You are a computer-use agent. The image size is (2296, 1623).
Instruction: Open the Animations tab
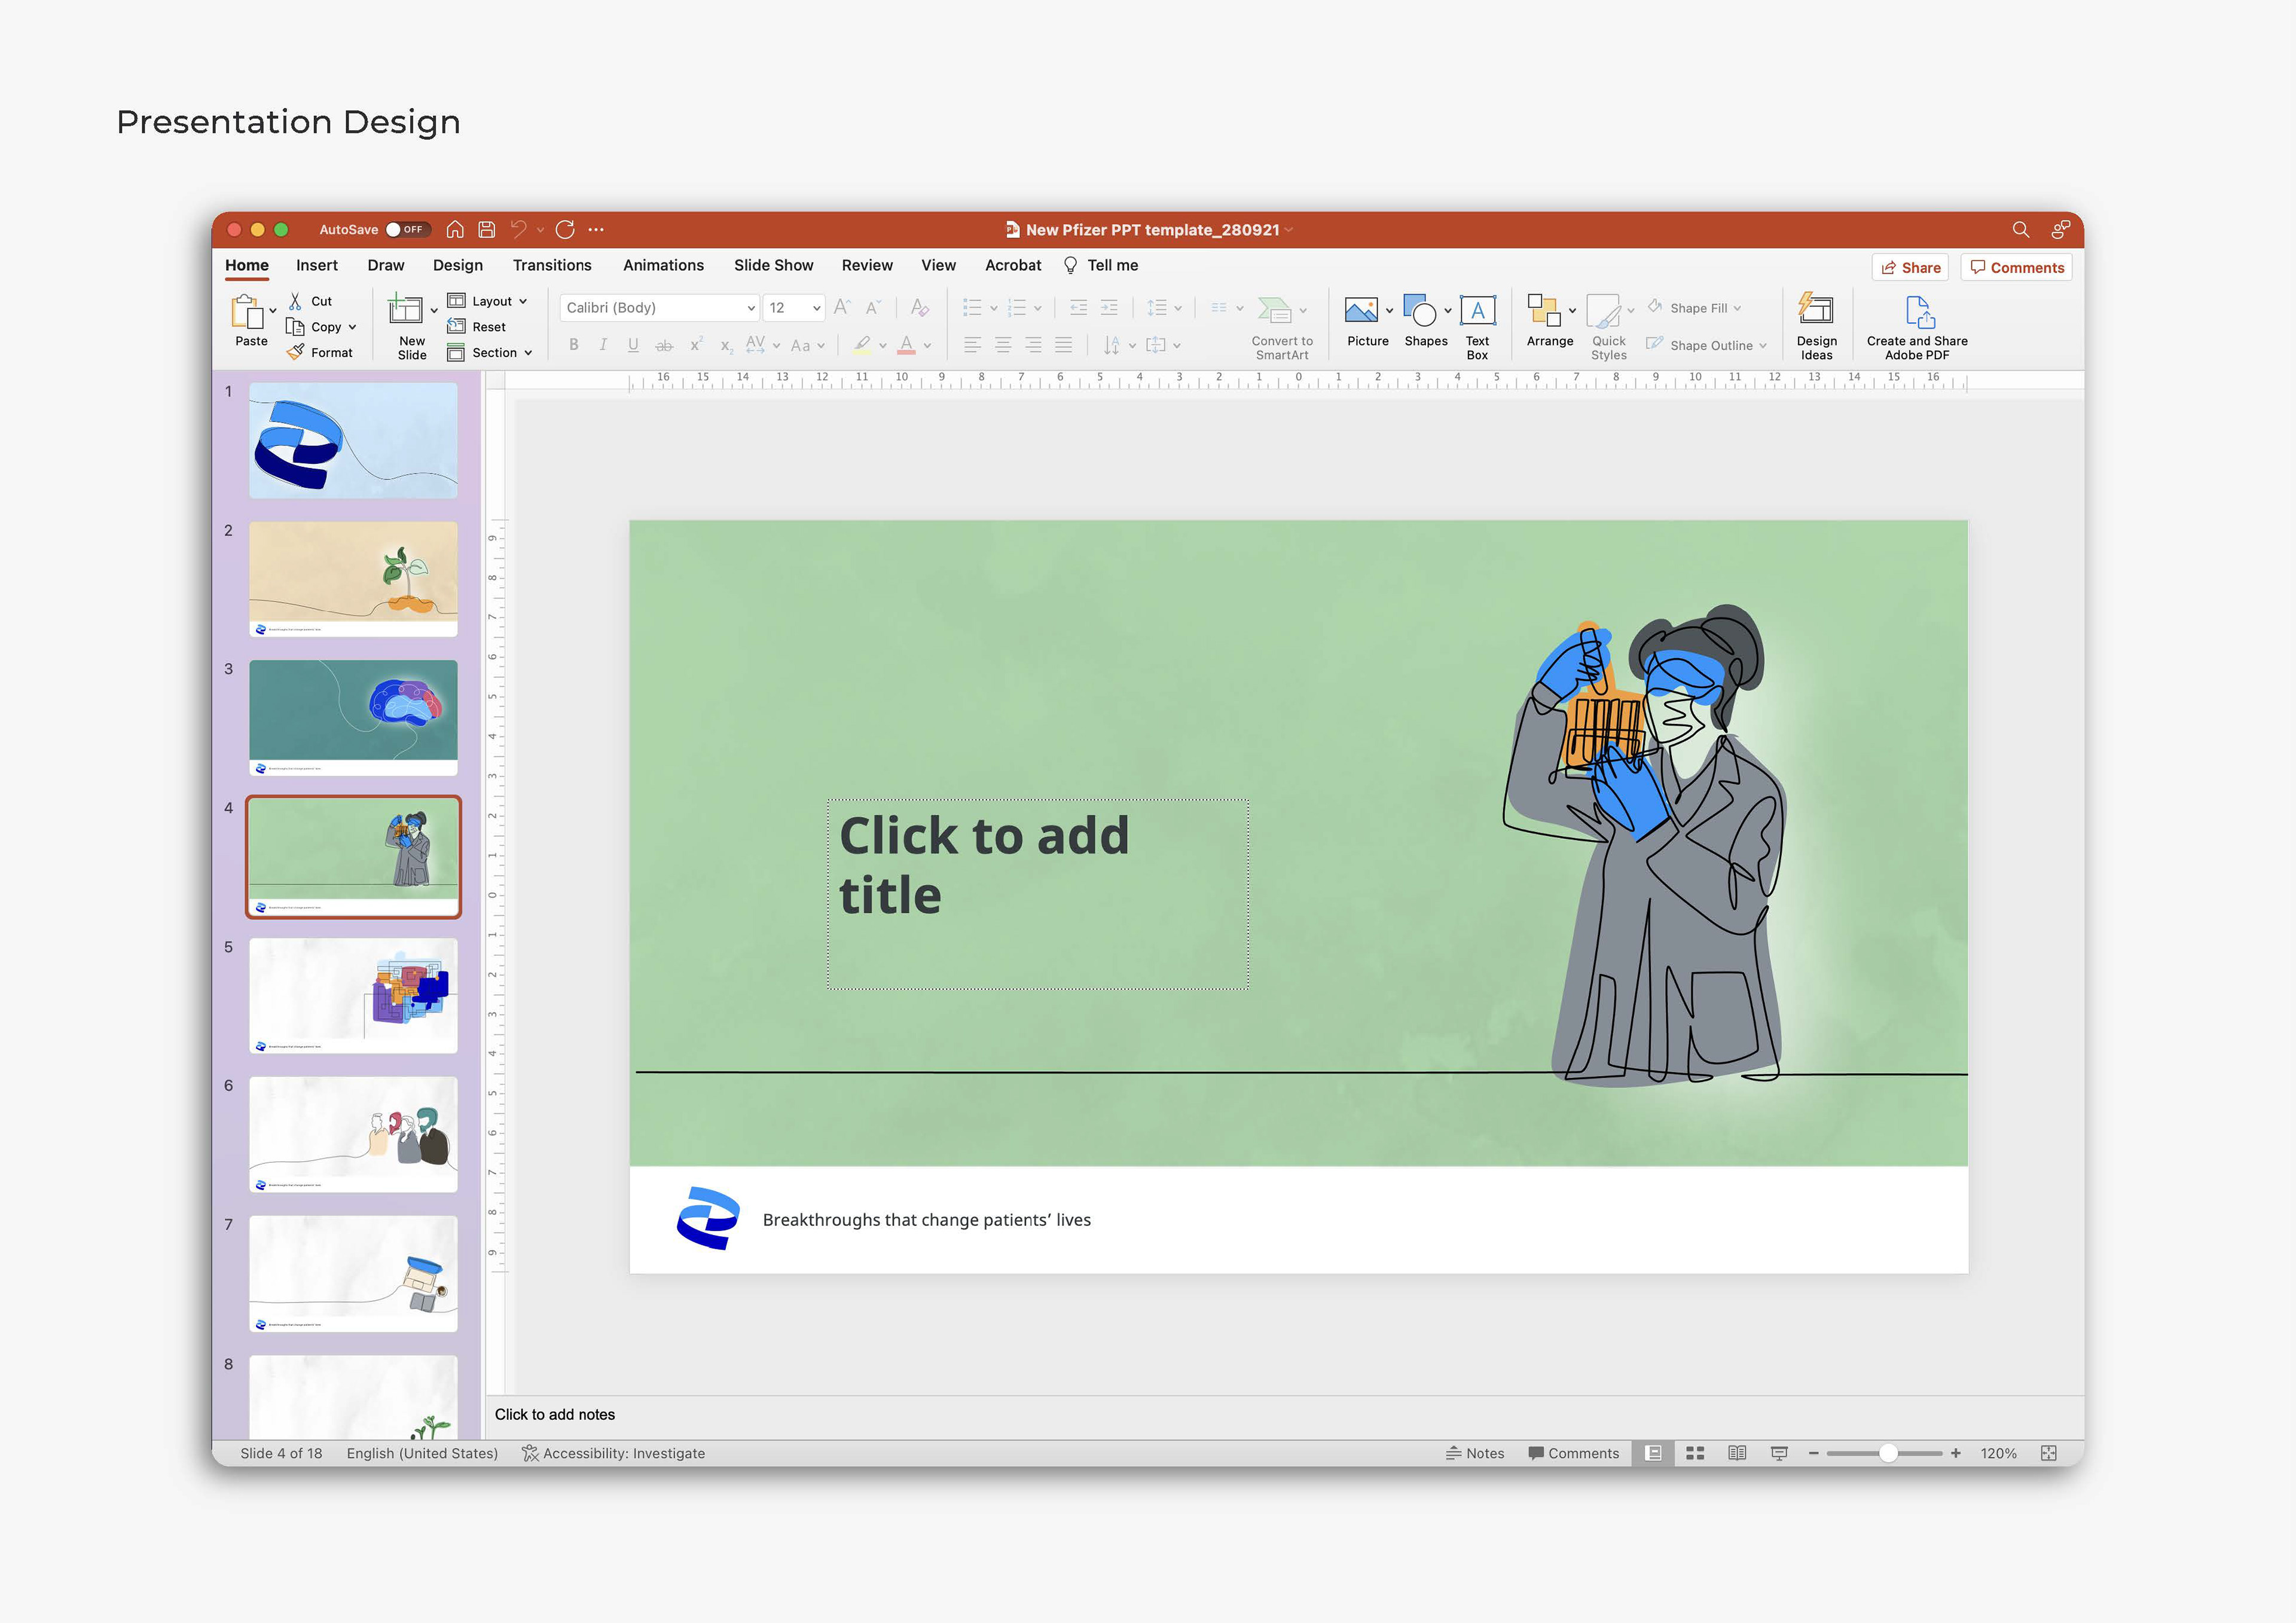click(x=663, y=265)
